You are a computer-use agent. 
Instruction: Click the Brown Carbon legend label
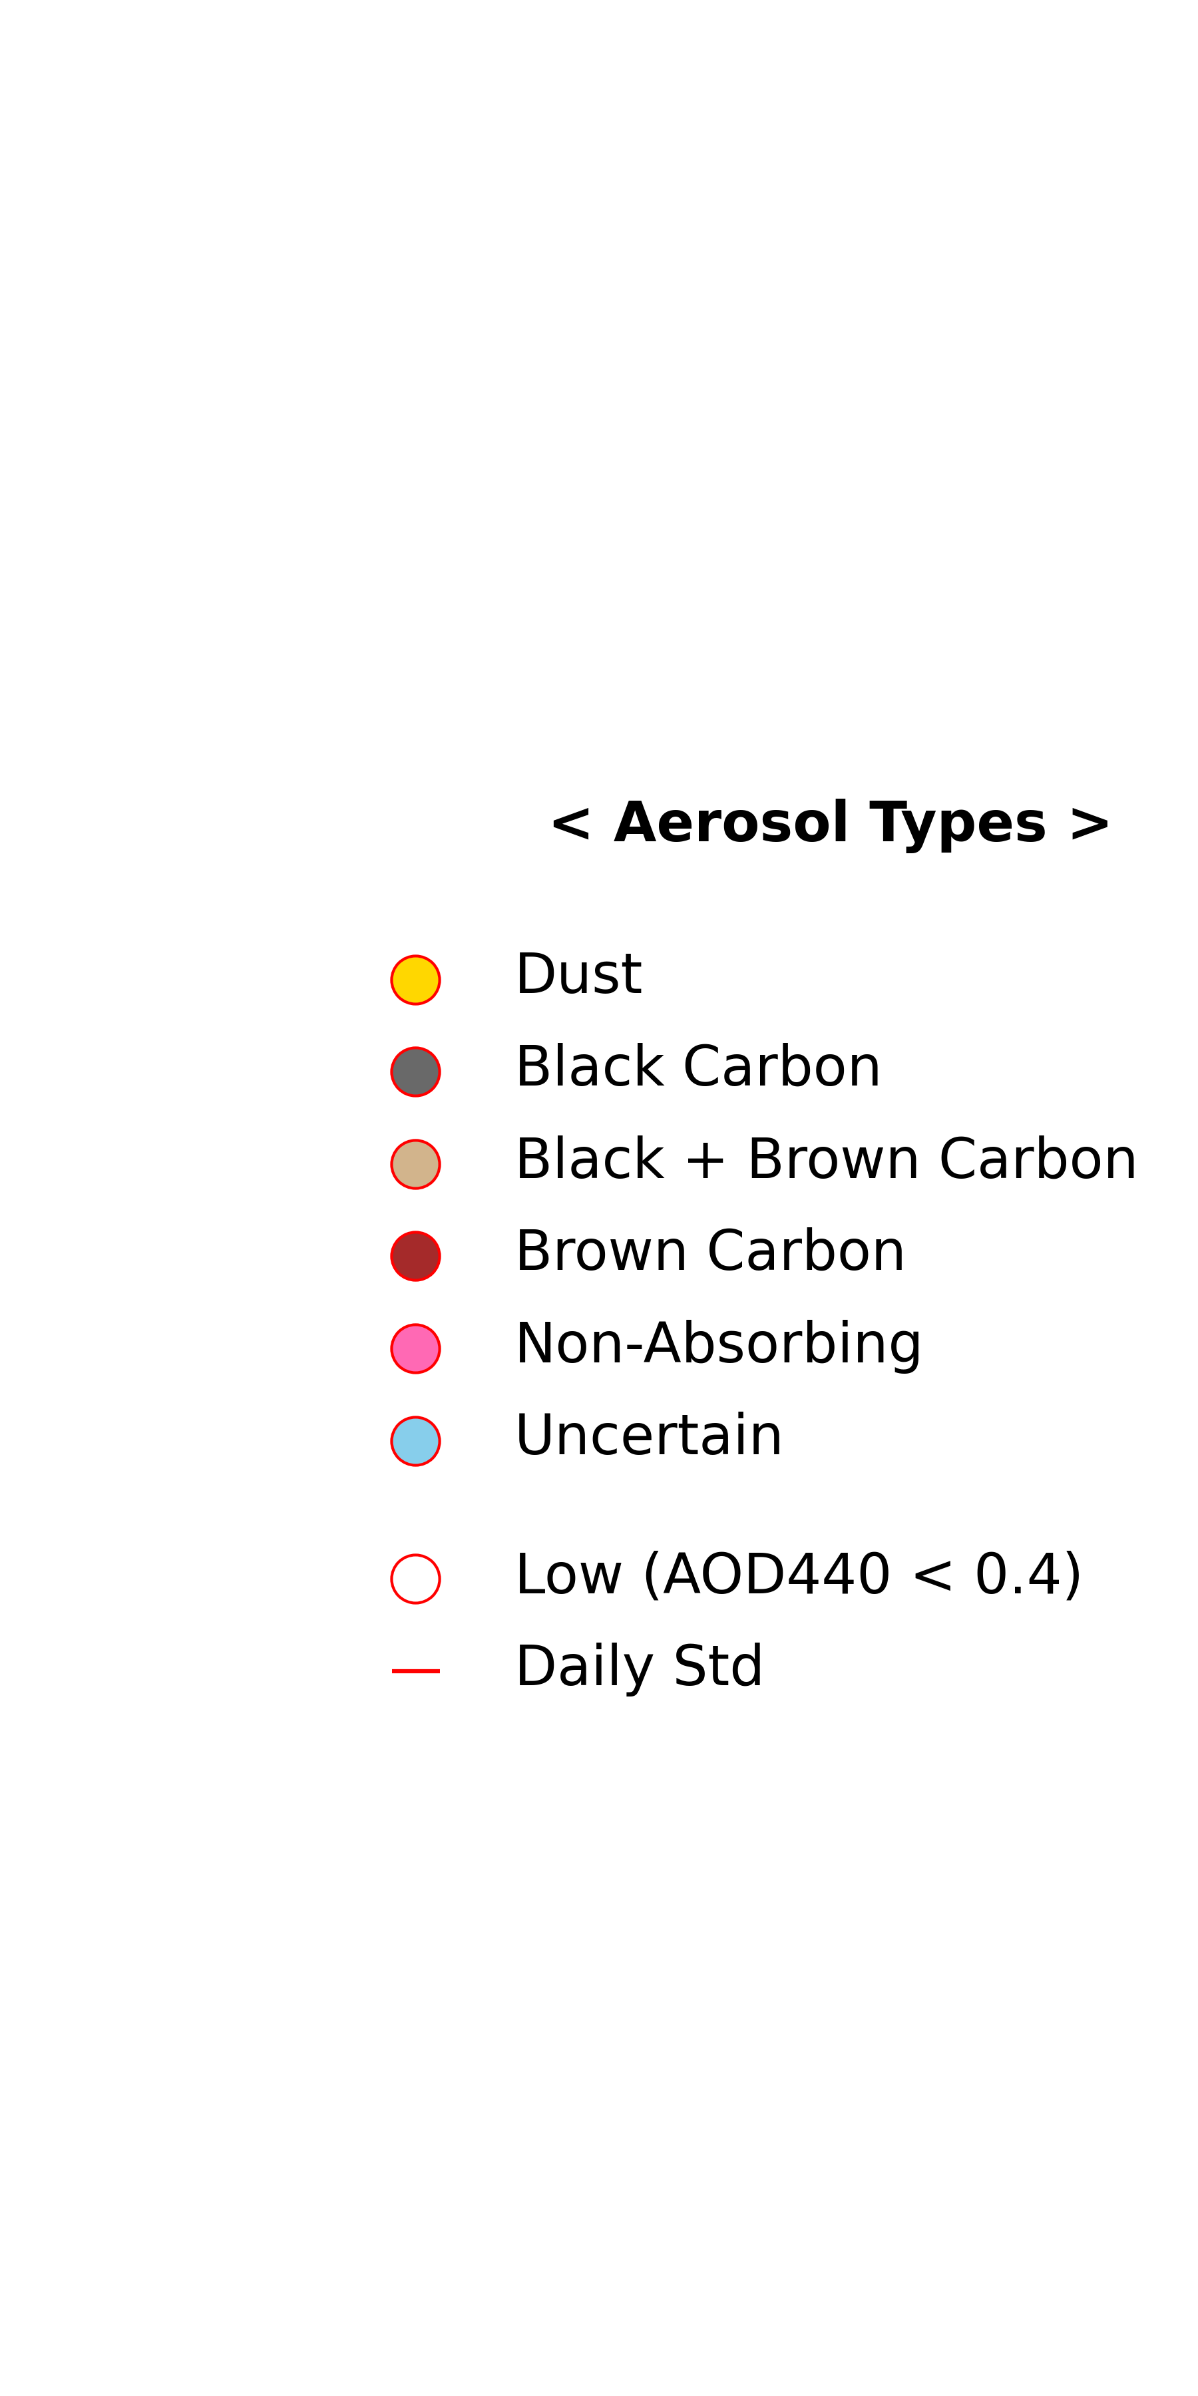click(x=709, y=1250)
